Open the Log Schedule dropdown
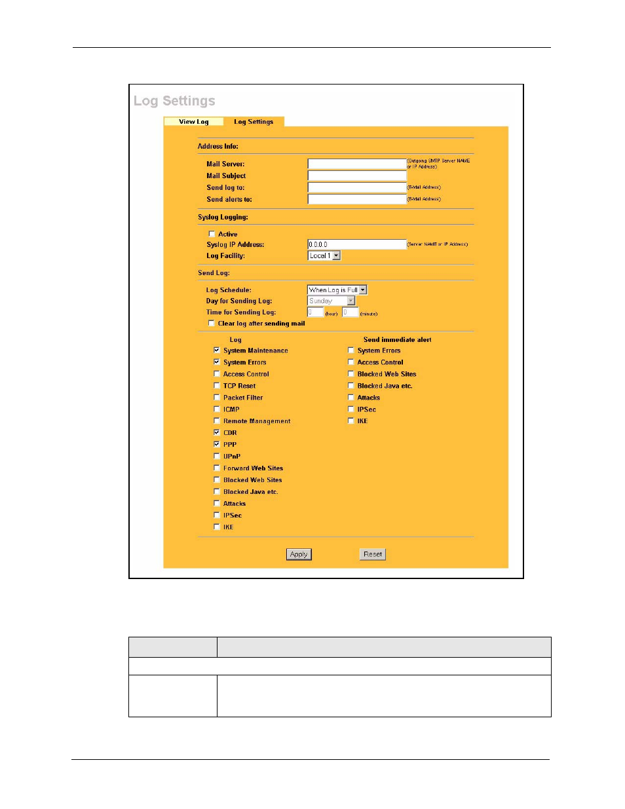 click(x=337, y=290)
